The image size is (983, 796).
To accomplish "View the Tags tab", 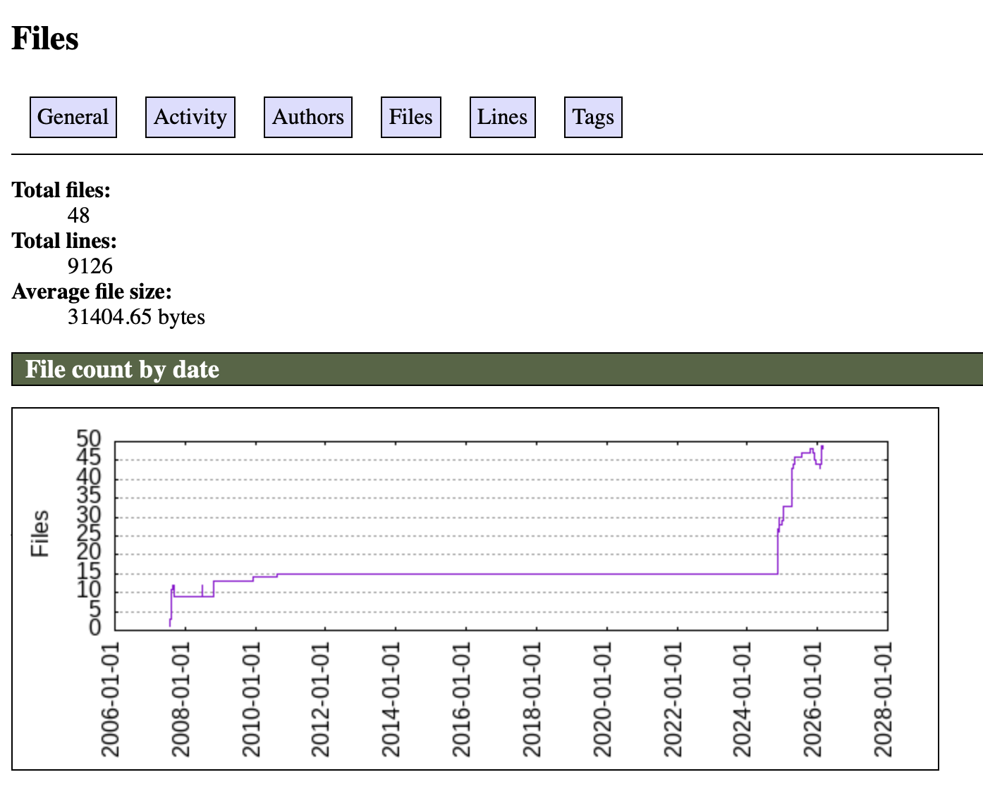I will [593, 117].
